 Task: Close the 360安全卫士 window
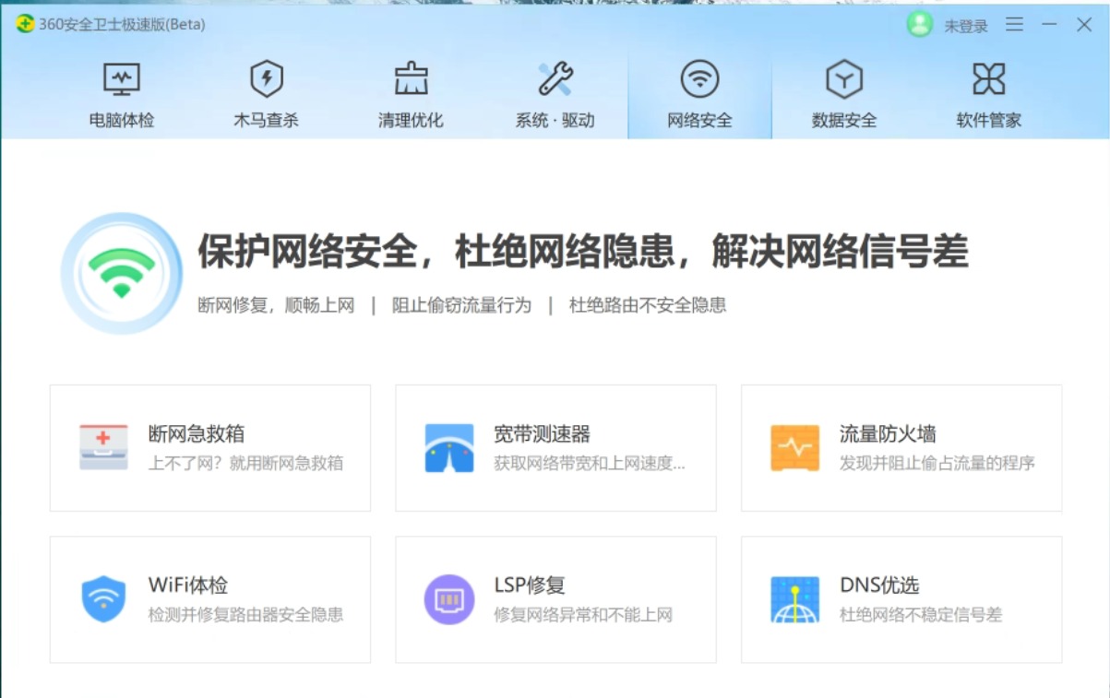(1084, 25)
